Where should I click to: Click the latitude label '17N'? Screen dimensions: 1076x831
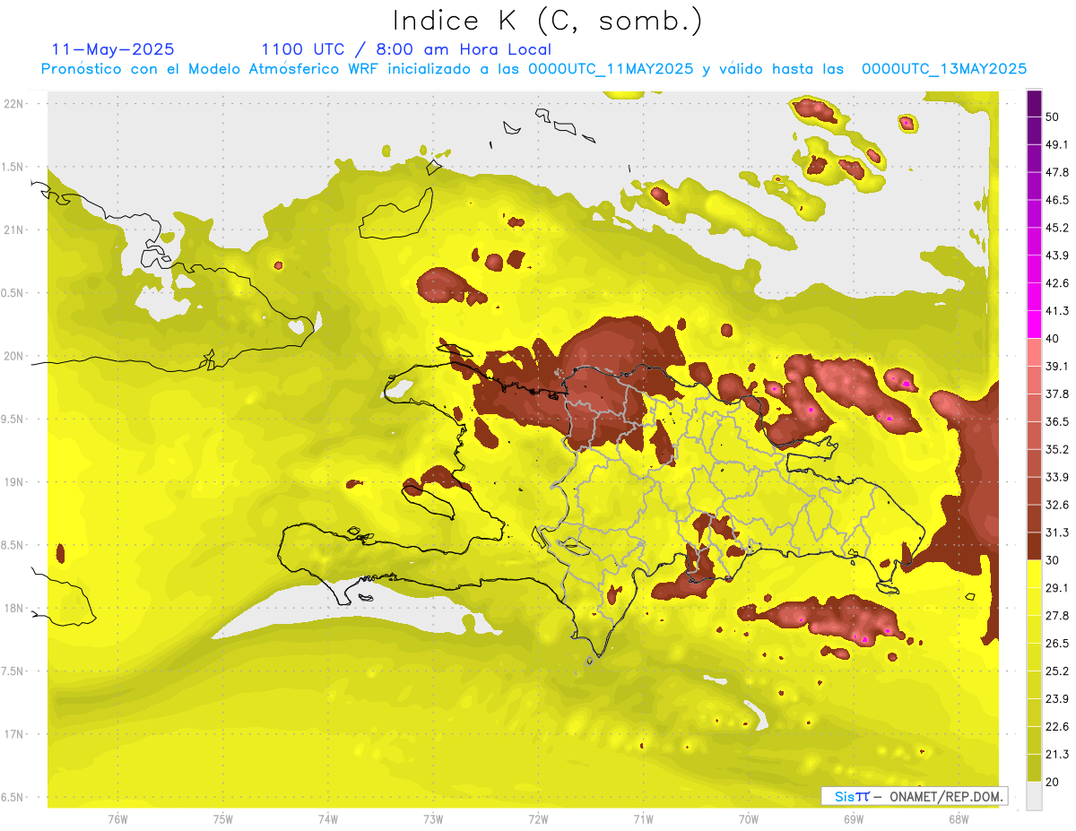coord(14,734)
